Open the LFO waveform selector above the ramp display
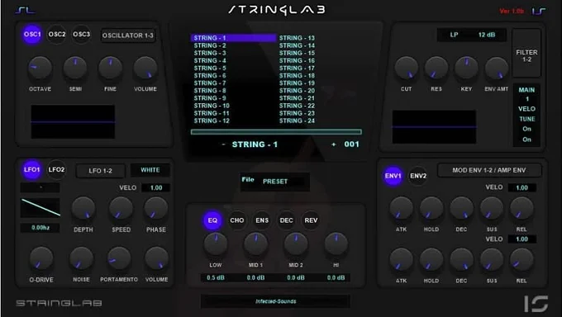 (40, 187)
